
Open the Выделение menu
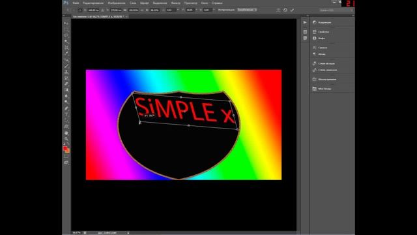[x=160, y=3]
